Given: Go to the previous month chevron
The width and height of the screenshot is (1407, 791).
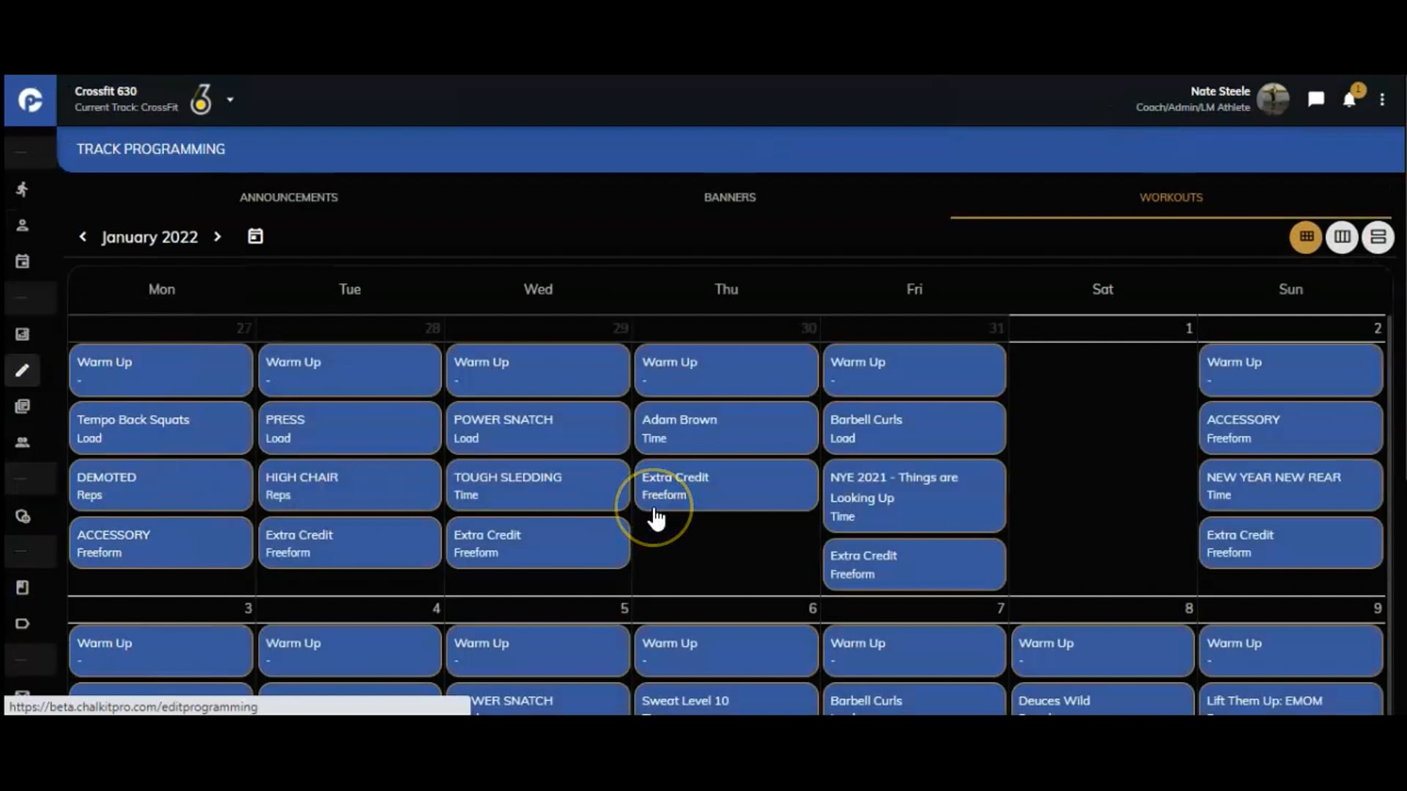Looking at the screenshot, I should 83,237.
